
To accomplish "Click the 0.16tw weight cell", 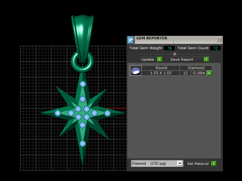I will pyautogui.click(x=199, y=73).
